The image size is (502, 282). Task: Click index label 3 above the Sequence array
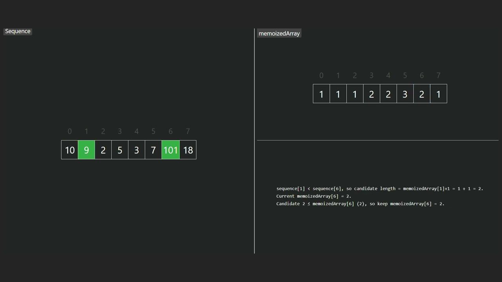(x=120, y=131)
